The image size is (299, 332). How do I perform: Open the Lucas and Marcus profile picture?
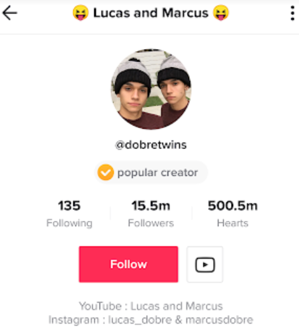[151, 89]
